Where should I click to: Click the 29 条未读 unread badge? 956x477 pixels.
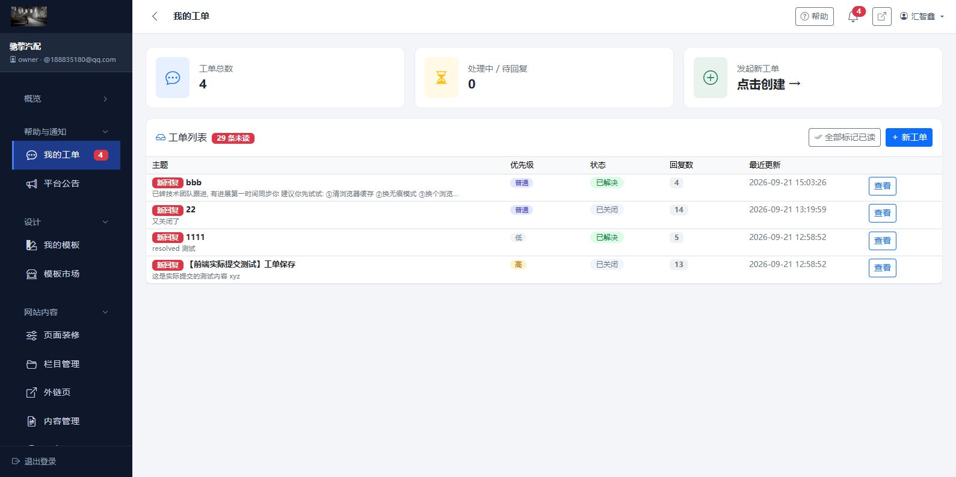(x=233, y=138)
